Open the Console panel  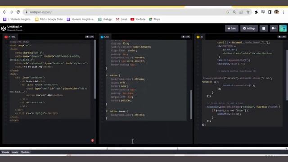click(5, 152)
